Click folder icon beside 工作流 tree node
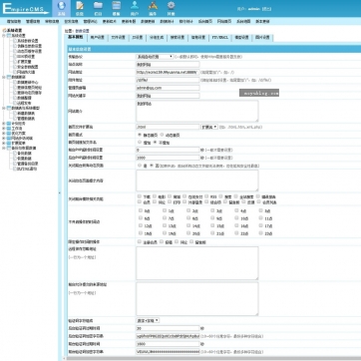Viewport: 361px width, 361px height. [x=9, y=129]
